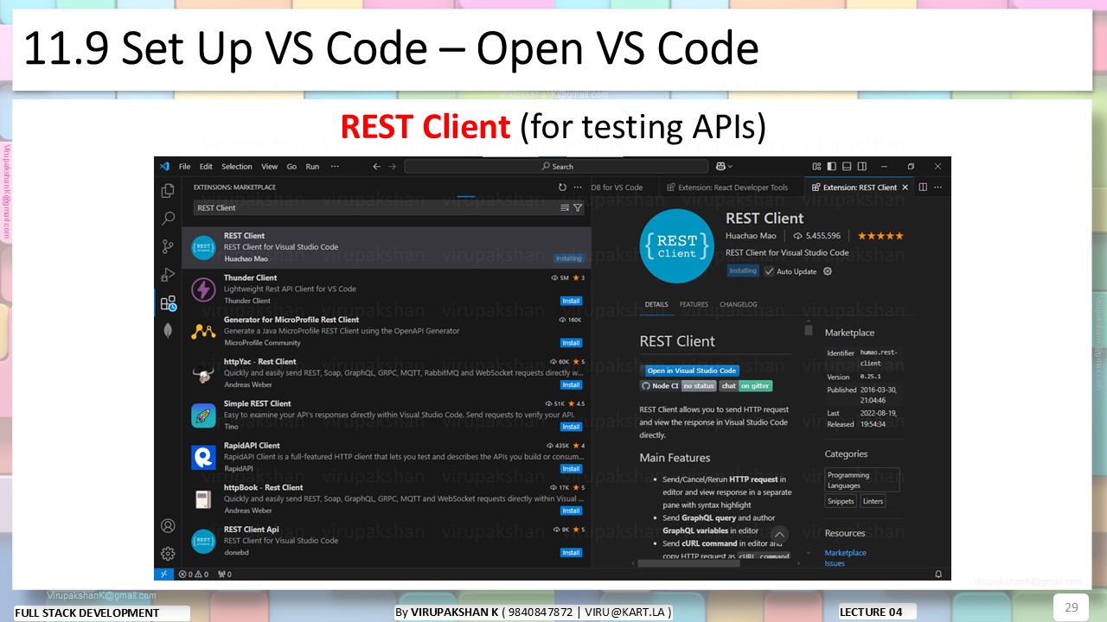Screen dimensions: 1107x622
Task: Select the Linters category tag
Action: pos(873,501)
